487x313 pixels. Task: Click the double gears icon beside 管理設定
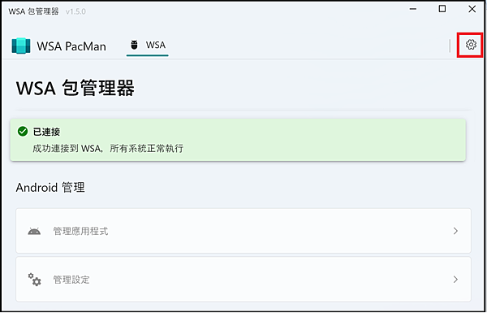(x=34, y=280)
